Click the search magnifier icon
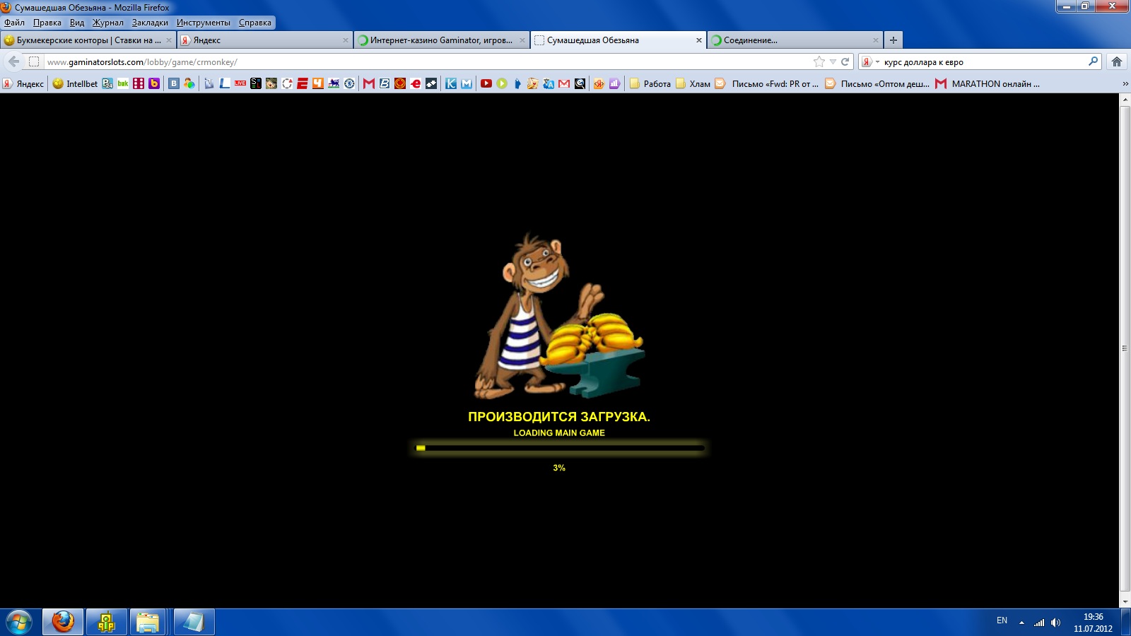This screenshot has width=1131, height=636. 1093,61
